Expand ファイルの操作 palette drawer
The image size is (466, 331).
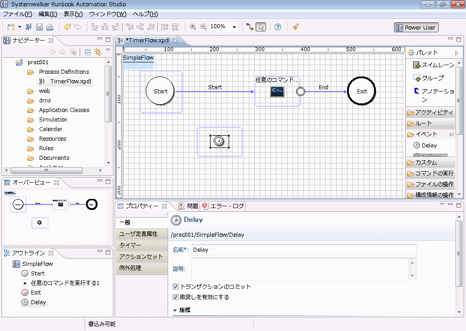(430, 184)
